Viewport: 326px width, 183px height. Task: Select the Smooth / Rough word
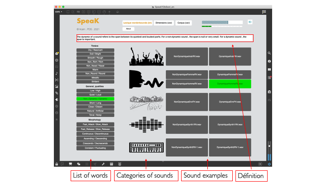point(95,58)
